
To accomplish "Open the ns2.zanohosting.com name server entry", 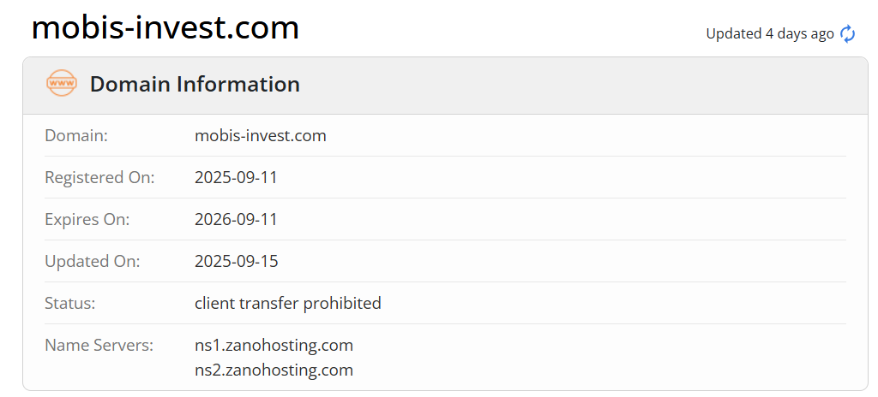I will coord(274,370).
